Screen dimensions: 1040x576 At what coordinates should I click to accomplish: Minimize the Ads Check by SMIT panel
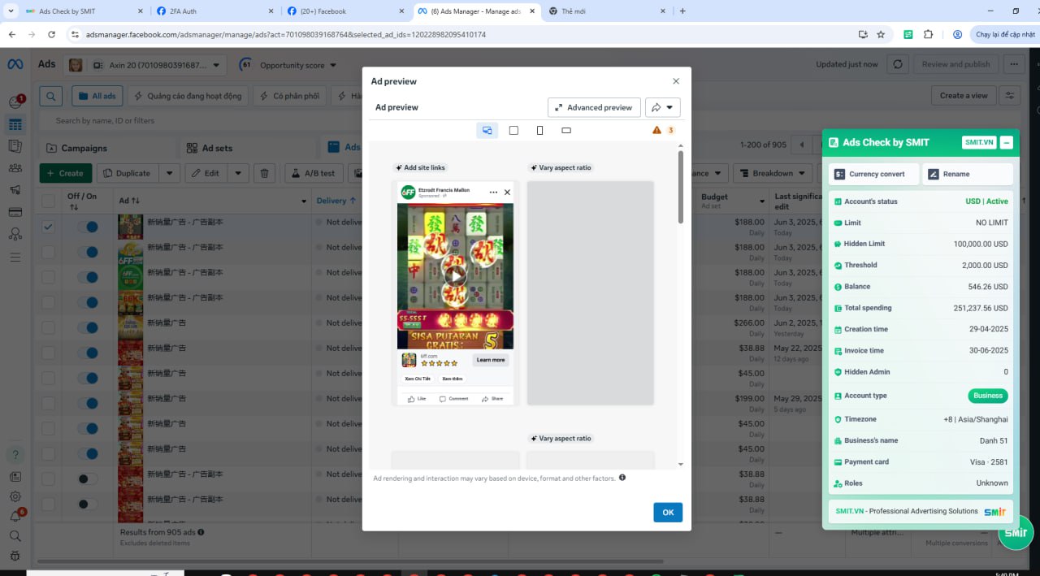[x=1007, y=142]
